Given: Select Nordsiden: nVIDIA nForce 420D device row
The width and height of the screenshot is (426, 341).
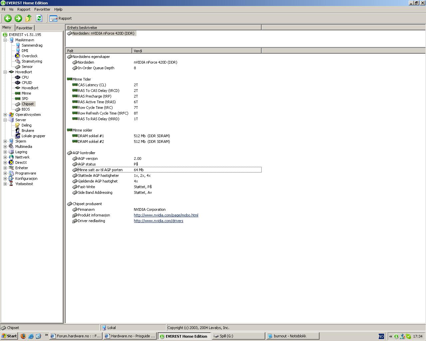Looking at the screenshot, I should (x=101, y=33).
